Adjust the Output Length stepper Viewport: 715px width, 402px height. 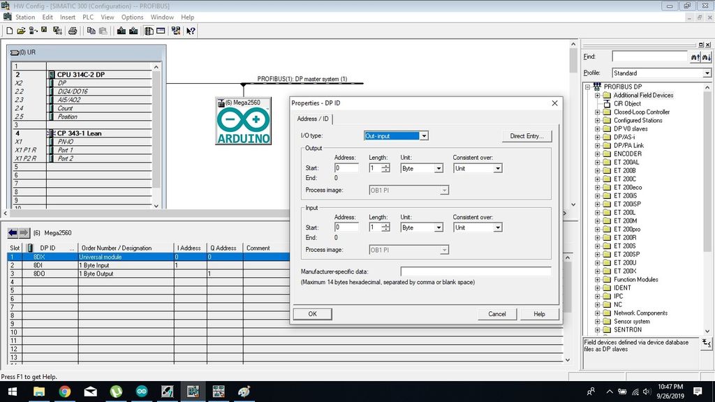tap(385, 168)
